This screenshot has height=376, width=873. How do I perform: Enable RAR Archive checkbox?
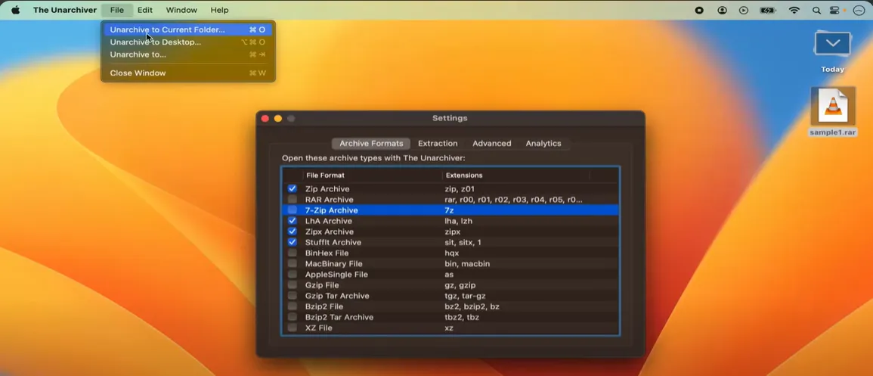(x=293, y=200)
